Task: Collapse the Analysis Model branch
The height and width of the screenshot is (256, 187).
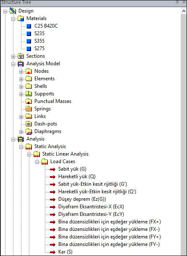Action: click(13, 64)
